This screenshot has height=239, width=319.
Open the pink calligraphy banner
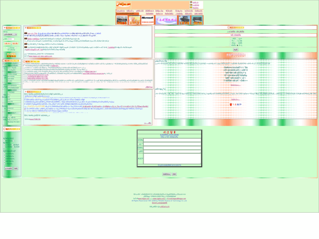166,20
